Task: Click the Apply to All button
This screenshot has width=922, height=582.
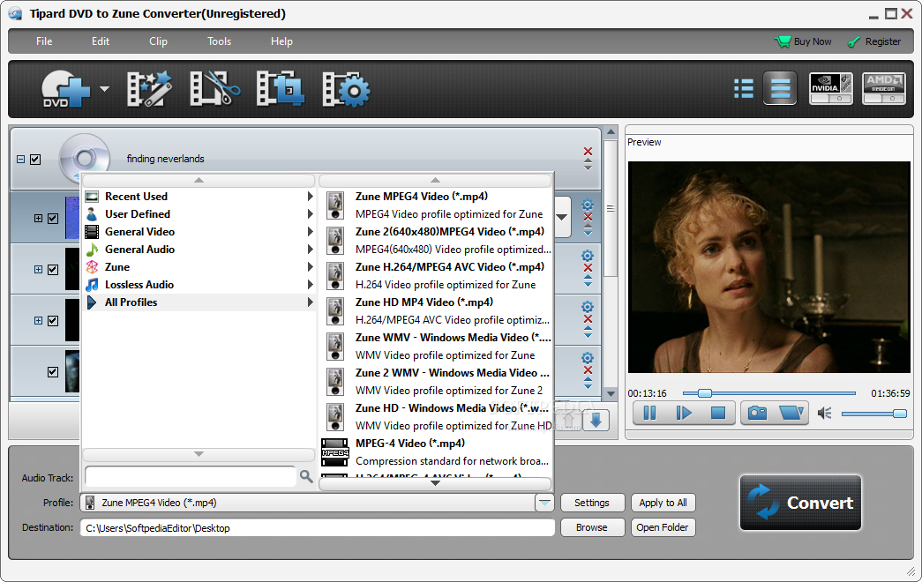Action: pyautogui.click(x=663, y=503)
